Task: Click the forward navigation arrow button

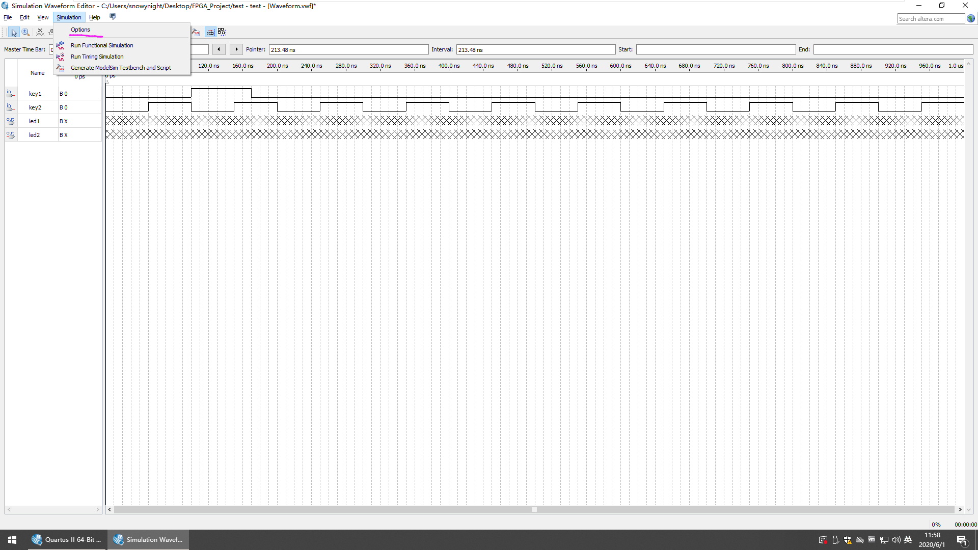Action: 236,49
